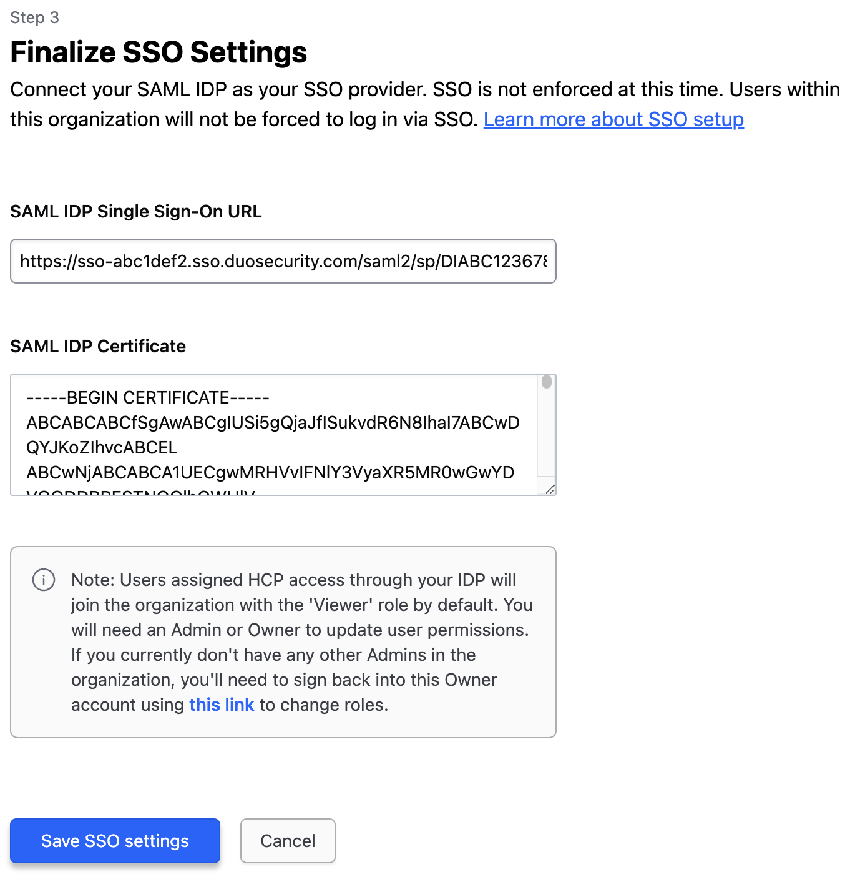Image resolution: width=850 pixels, height=877 pixels.
Task: Follow 'this link' to change roles
Action: pyautogui.click(x=222, y=705)
